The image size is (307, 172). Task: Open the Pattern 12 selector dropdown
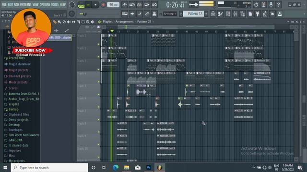193,14
